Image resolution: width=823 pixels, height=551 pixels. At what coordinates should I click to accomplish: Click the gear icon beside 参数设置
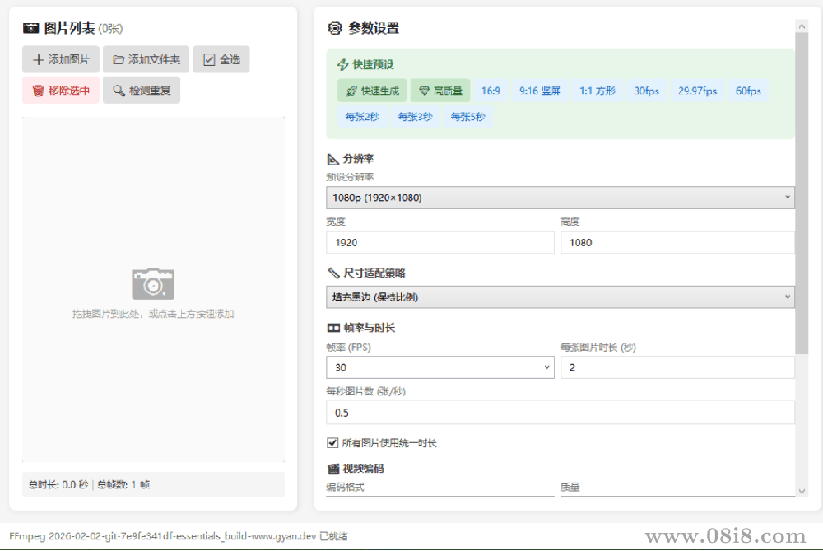click(x=334, y=28)
